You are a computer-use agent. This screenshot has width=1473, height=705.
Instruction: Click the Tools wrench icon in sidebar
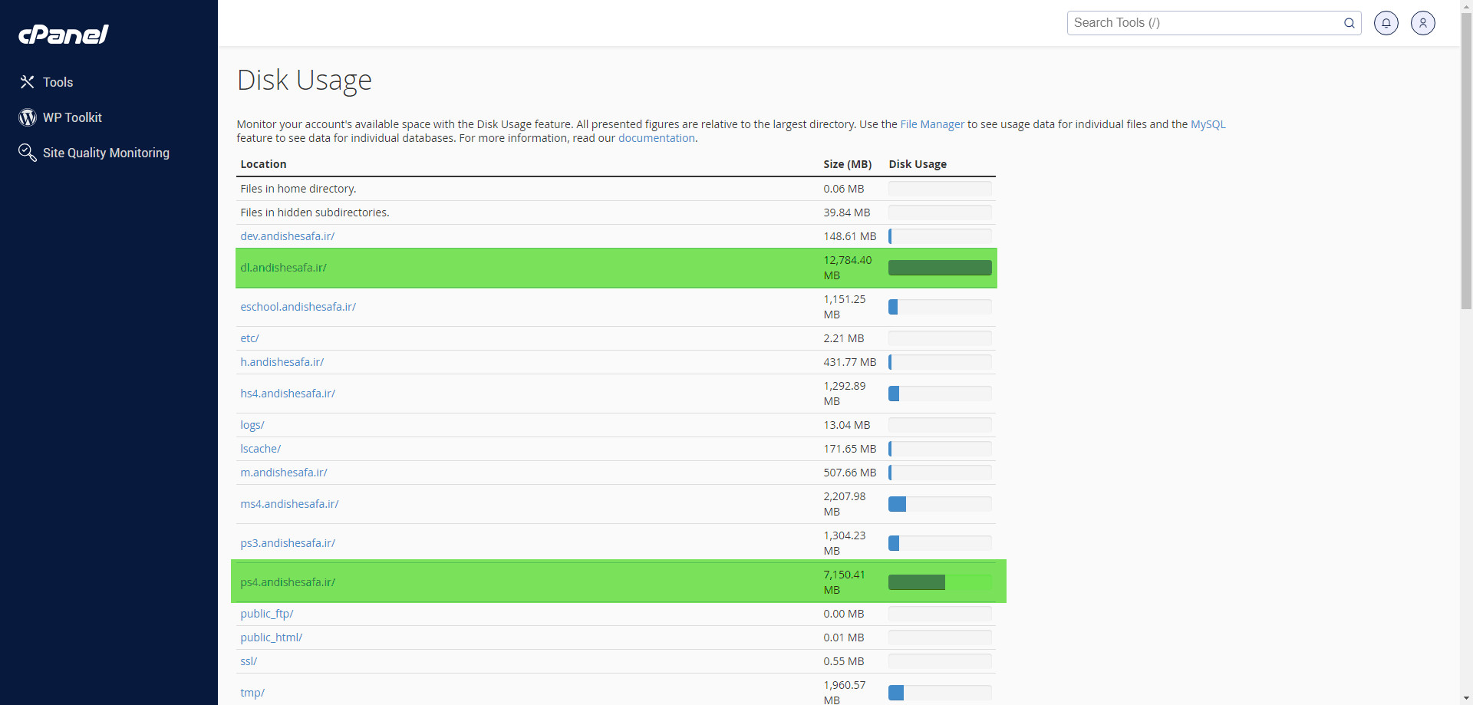coord(28,82)
